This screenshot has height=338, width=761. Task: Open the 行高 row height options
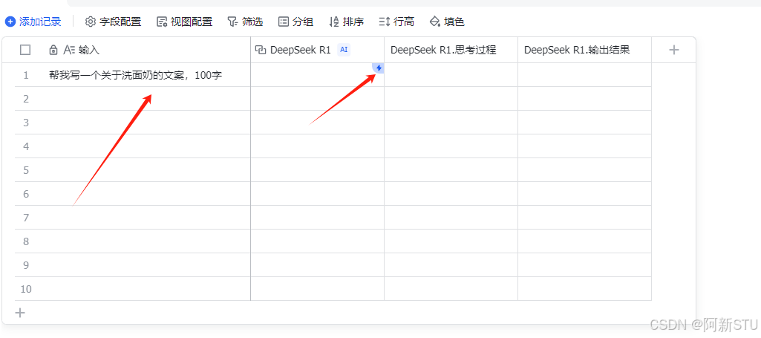point(396,22)
